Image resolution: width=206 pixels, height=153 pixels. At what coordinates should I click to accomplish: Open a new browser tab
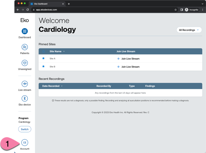tap(69, 4)
